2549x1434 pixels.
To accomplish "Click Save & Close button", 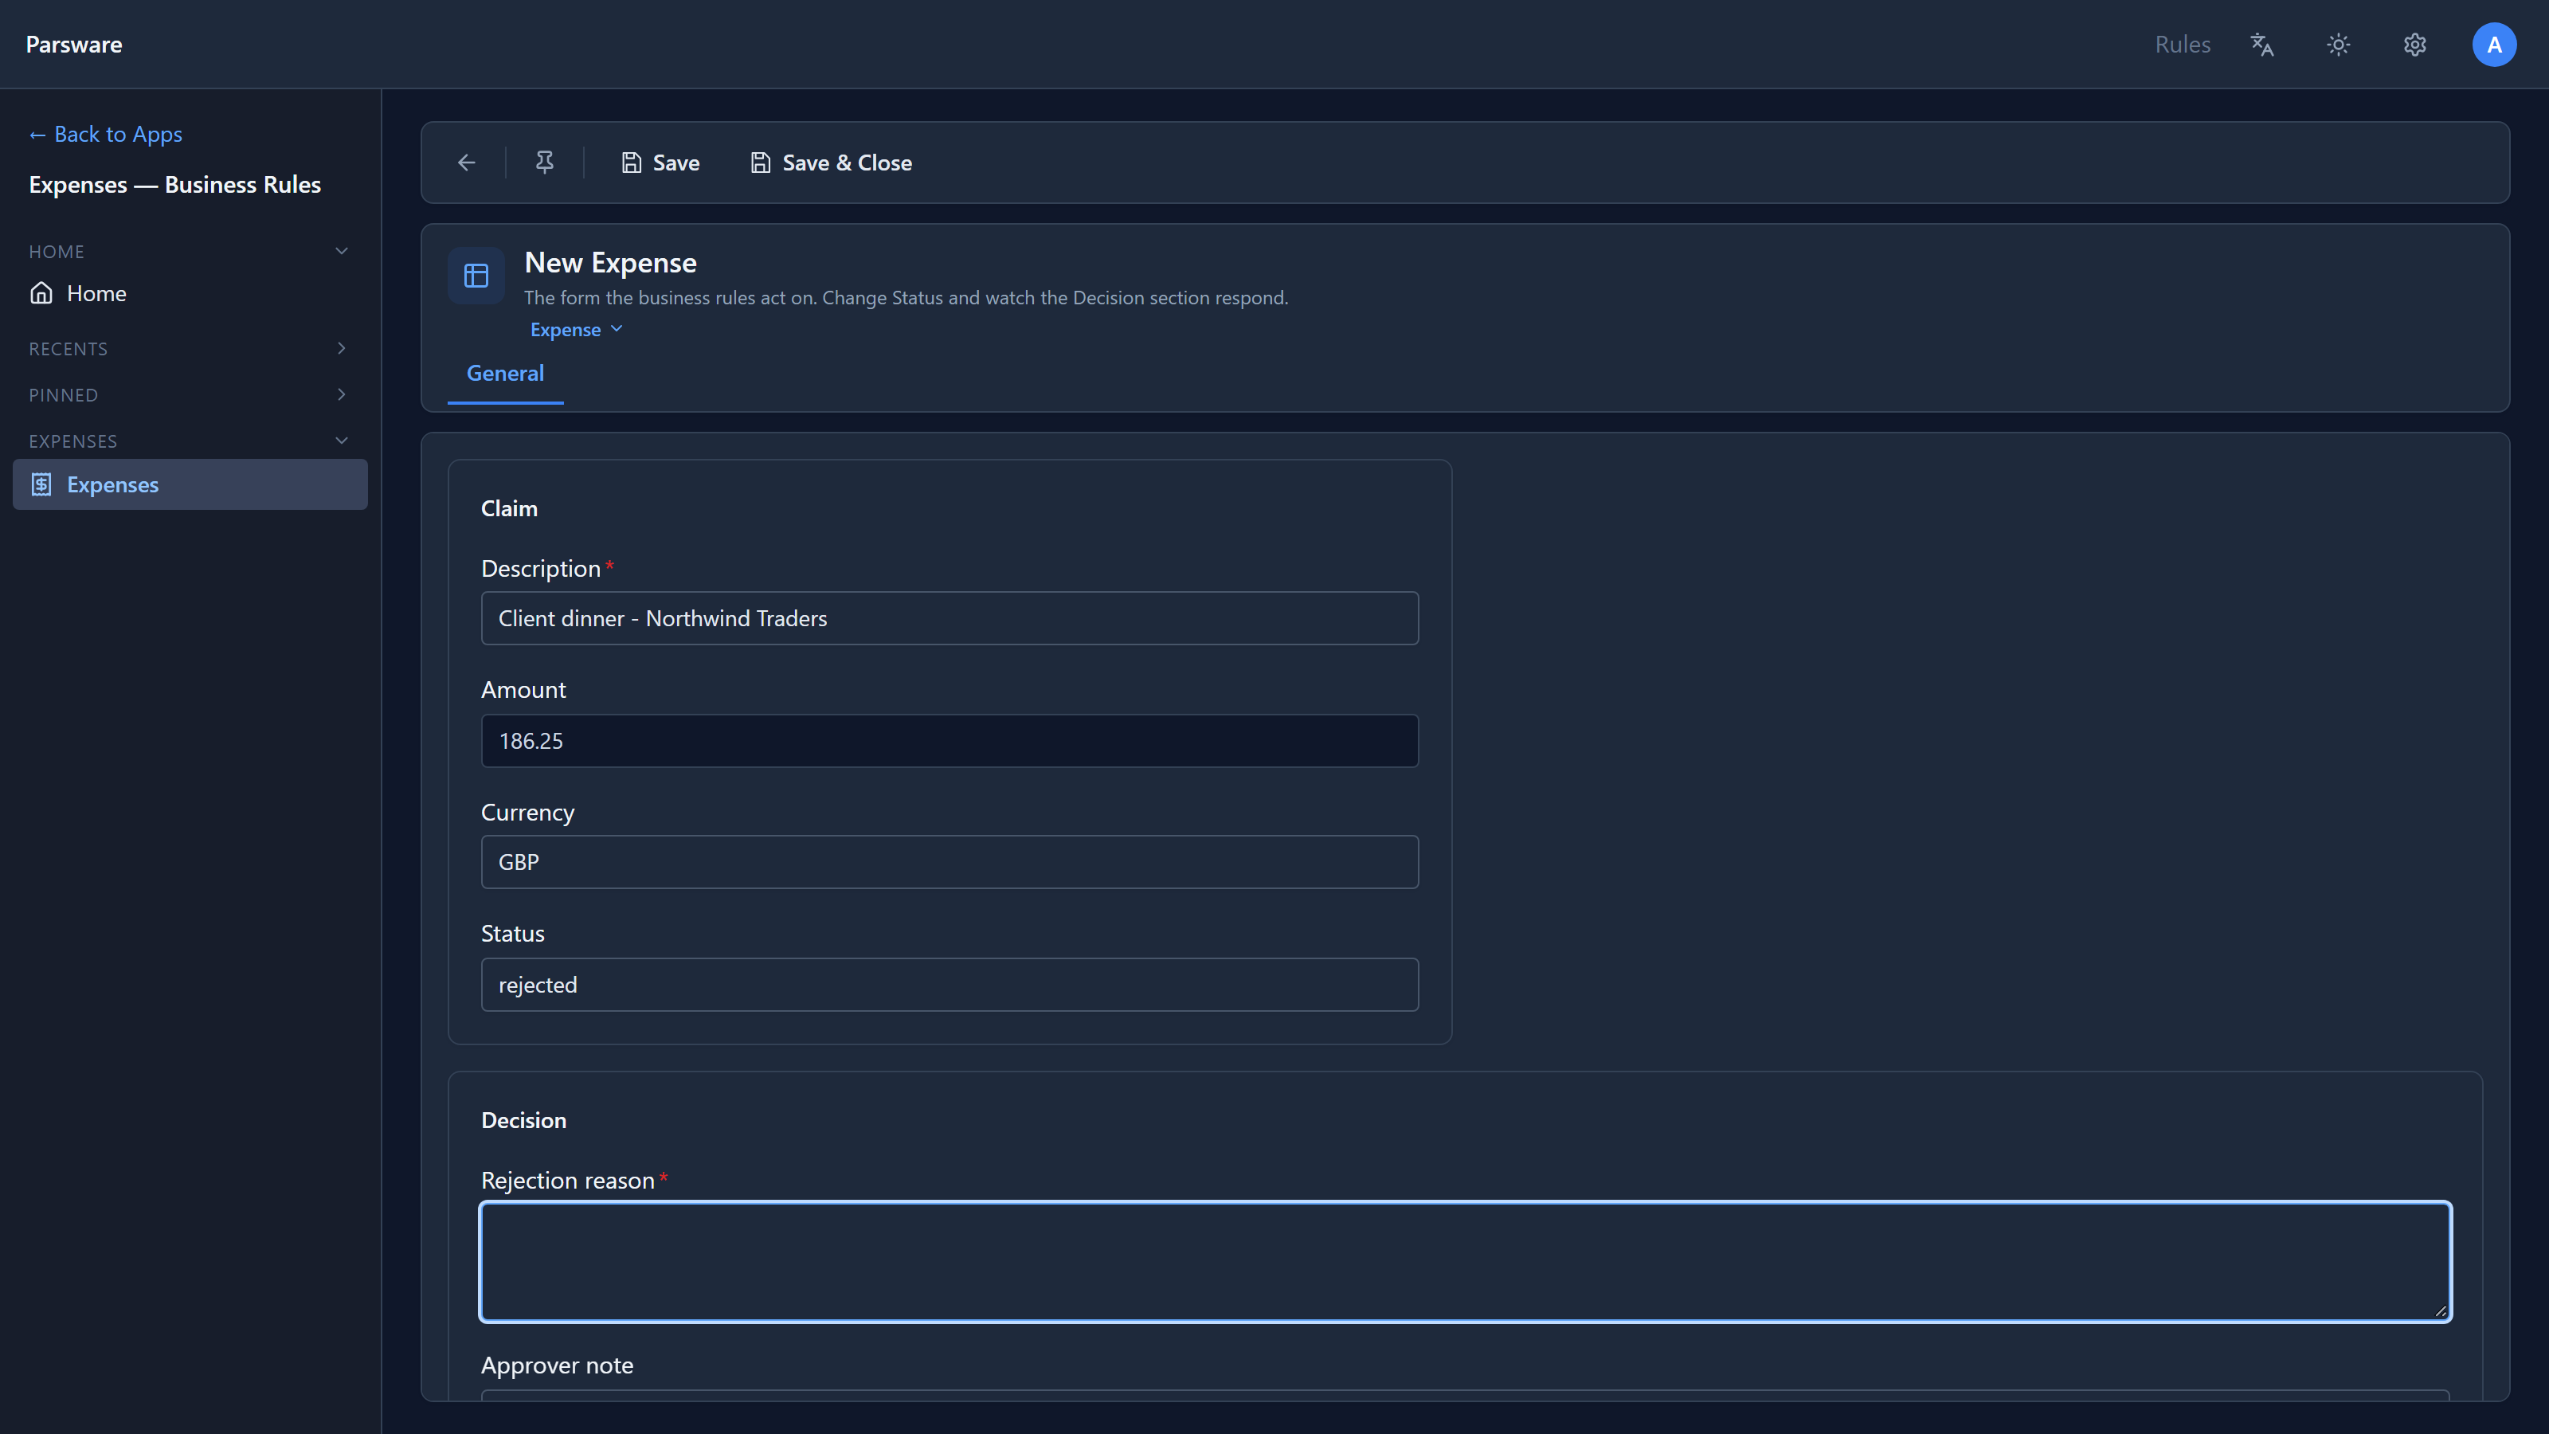I will coord(831,163).
